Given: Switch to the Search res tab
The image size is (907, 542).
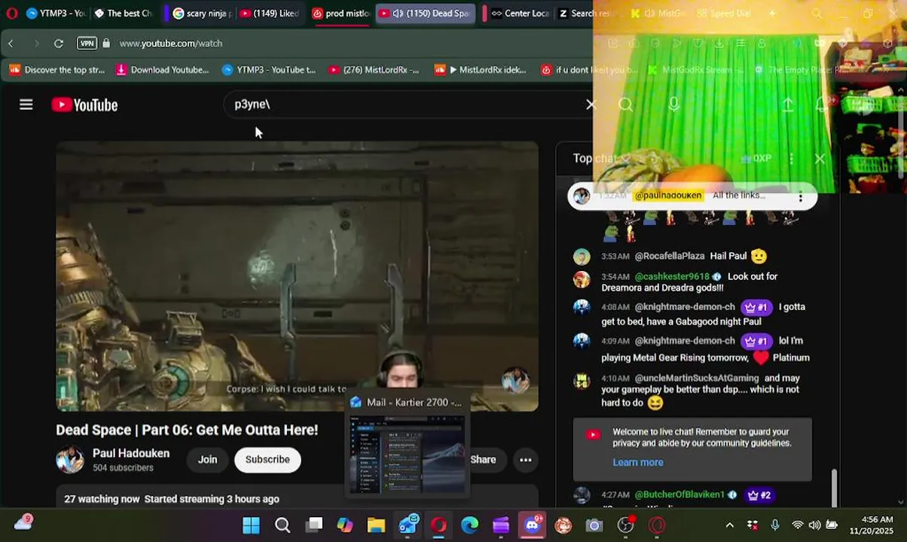Looking at the screenshot, I should tap(586, 13).
